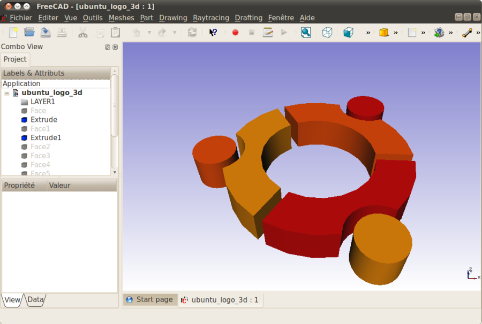This screenshot has width=482, height=324.
Task: Click the Valeur column header
Action: click(82, 186)
